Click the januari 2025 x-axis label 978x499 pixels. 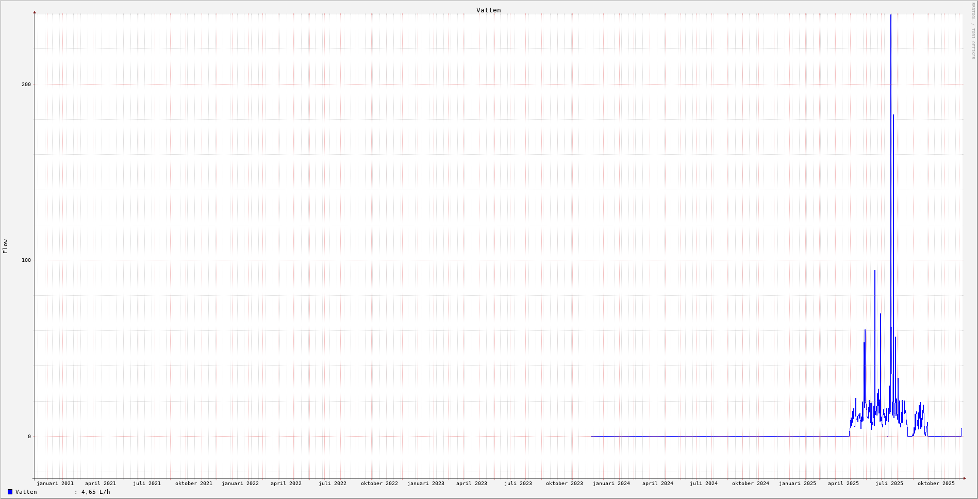click(x=798, y=484)
